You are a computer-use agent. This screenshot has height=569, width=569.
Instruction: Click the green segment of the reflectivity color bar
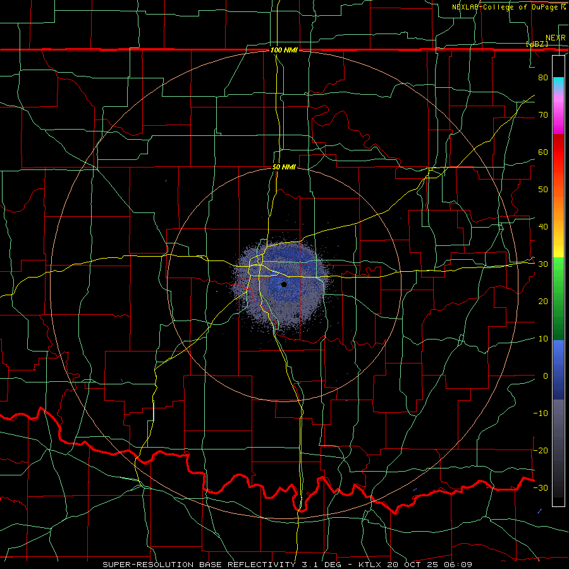pyautogui.click(x=558, y=298)
